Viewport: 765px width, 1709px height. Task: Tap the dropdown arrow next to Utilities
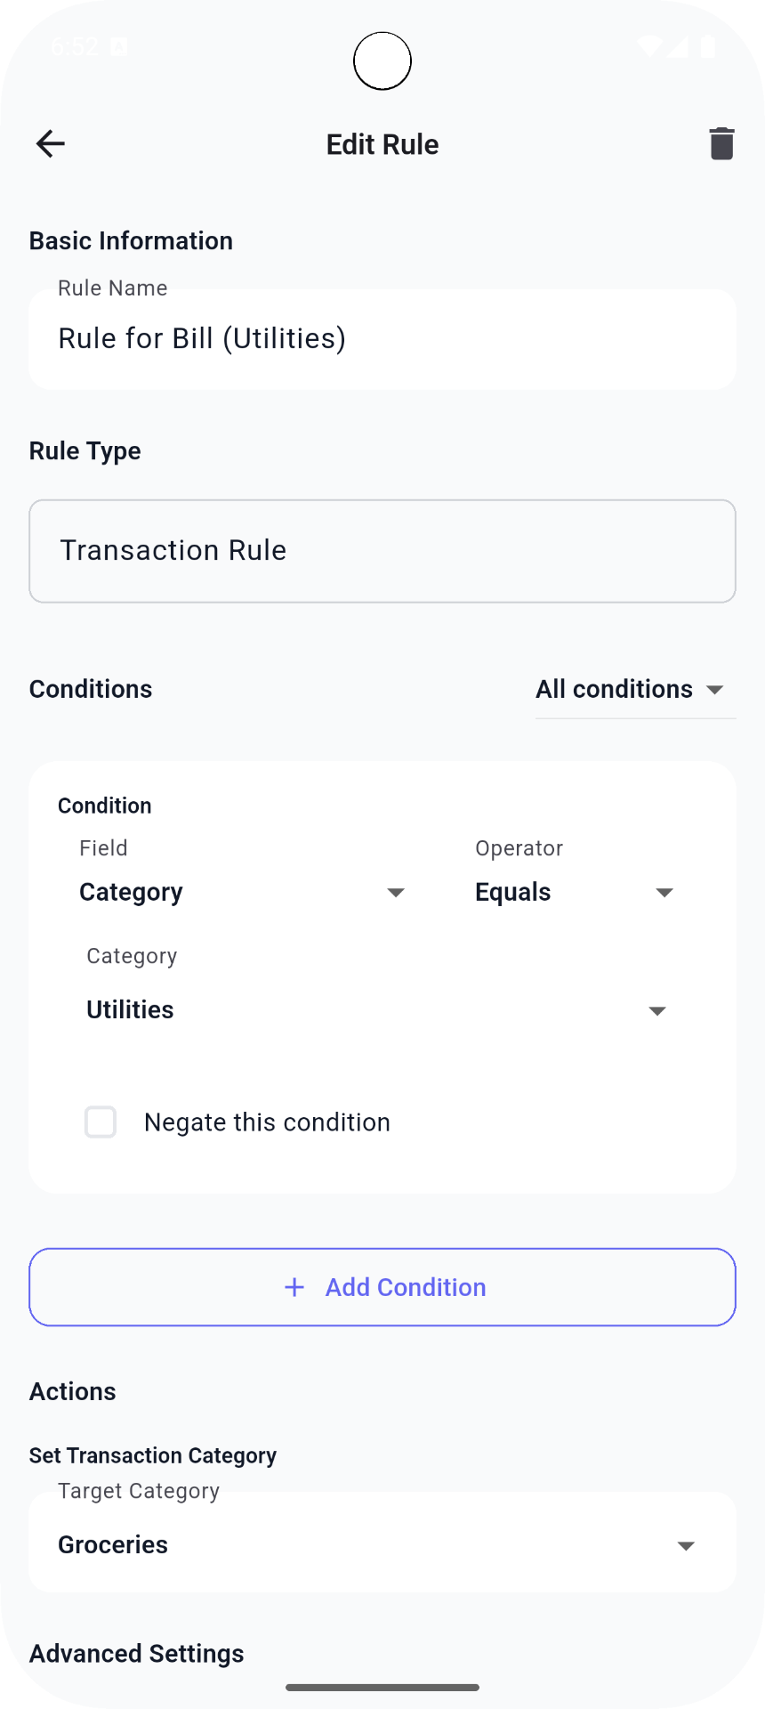[656, 1010]
